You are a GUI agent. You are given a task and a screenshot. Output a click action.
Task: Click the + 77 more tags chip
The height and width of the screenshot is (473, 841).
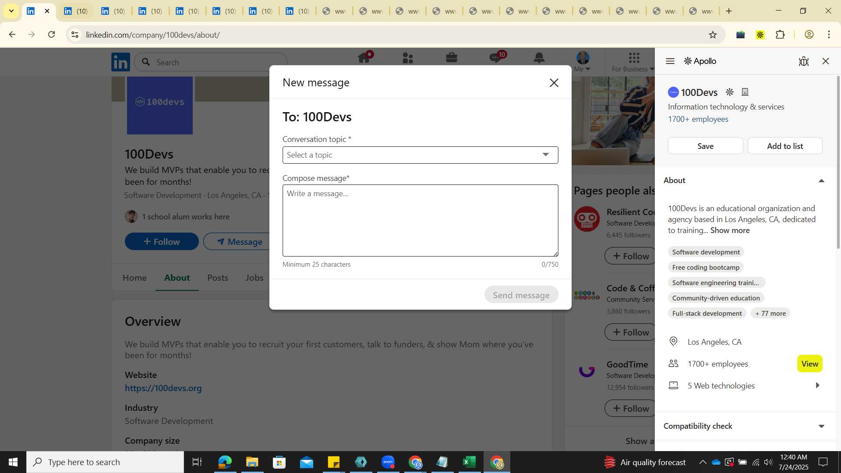click(x=770, y=313)
